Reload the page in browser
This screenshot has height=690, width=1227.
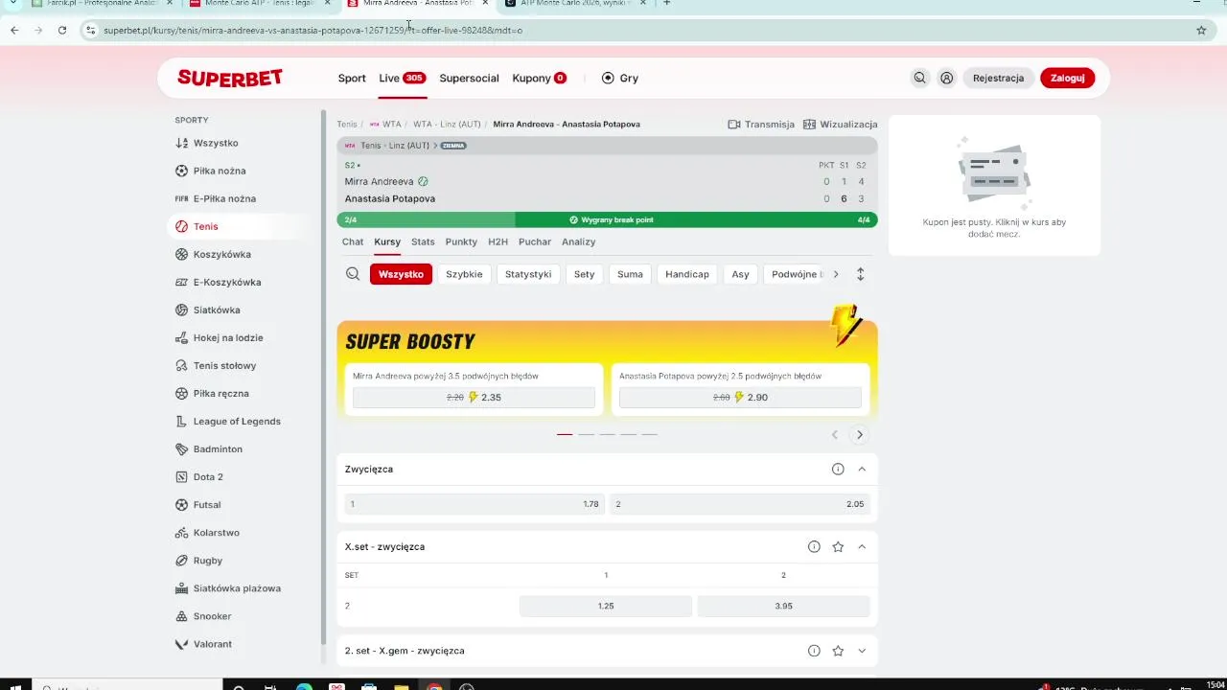62,31
